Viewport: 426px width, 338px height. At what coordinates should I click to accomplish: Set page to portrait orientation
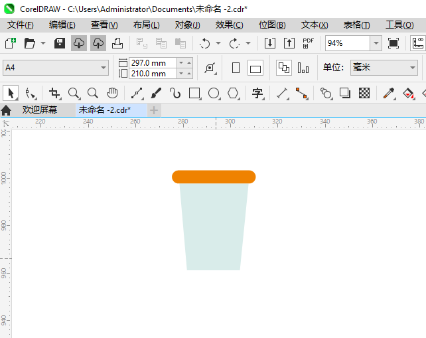(236, 68)
